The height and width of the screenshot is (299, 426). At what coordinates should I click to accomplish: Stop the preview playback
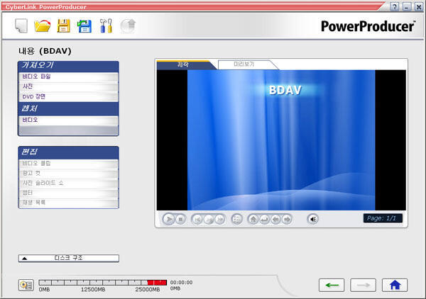coord(180,220)
